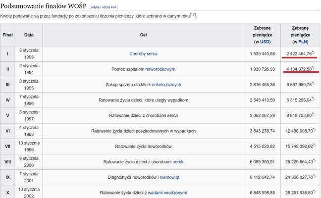This screenshot has height=198, width=321.
Task: Click the "3 stycznia 1993" date cell
Action: [29, 53]
